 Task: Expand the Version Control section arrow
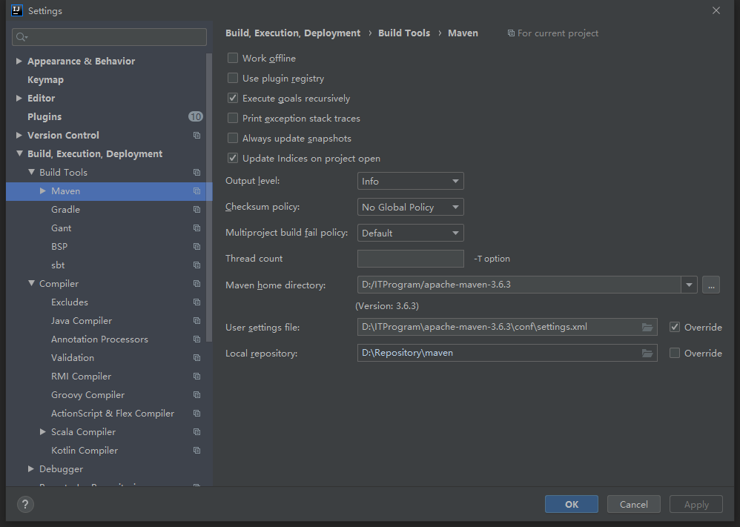19,136
